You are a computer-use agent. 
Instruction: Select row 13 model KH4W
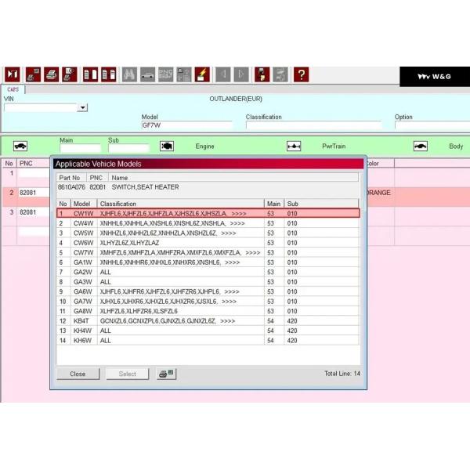pyautogui.click(x=208, y=331)
